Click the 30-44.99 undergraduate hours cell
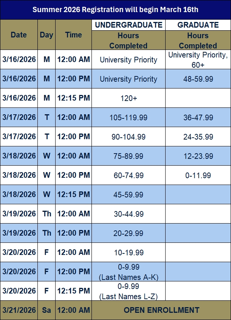The height and width of the screenshot is (320, 231). point(129,214)
